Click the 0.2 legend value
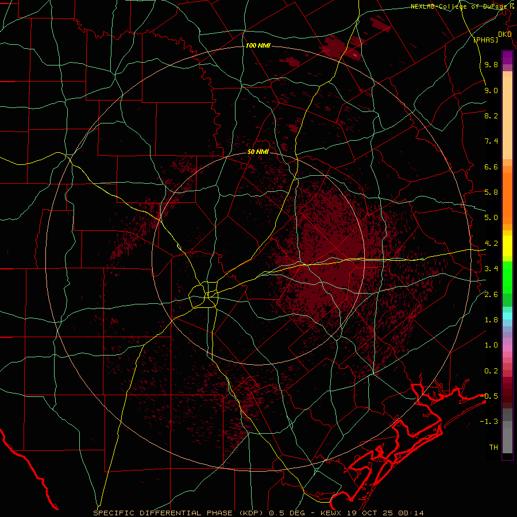The image size is (517, 517). pyautogui.click(x=491, y=371)
